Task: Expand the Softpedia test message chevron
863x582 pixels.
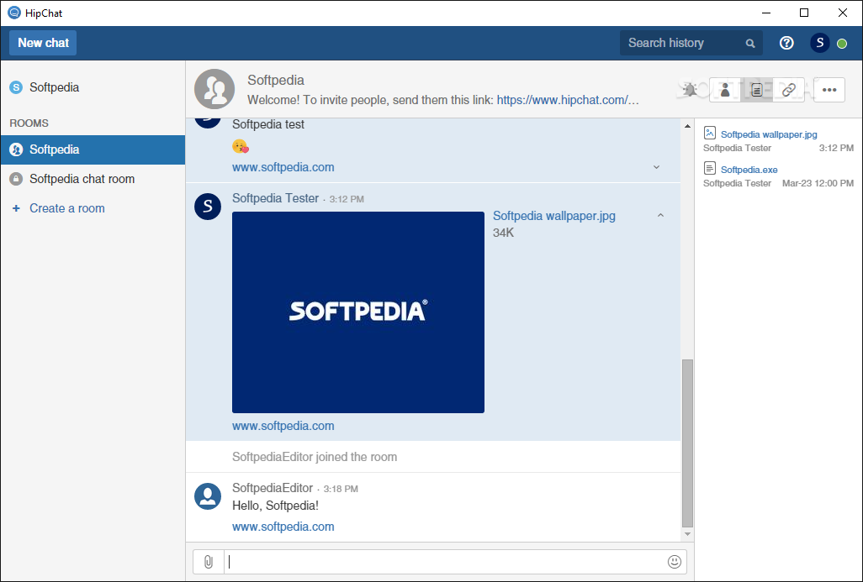Action: (x=656, y=167)
